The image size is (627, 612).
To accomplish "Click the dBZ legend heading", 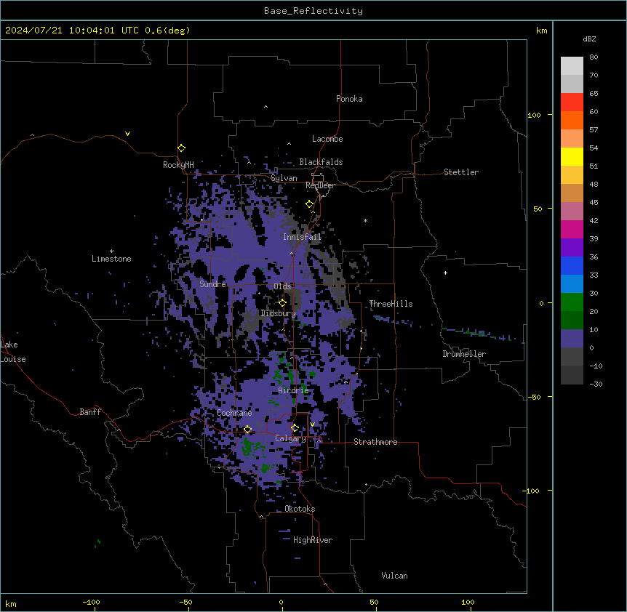I will point(589,39).
